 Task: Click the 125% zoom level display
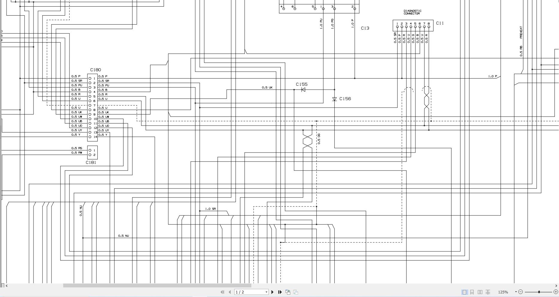pos(503,292)
